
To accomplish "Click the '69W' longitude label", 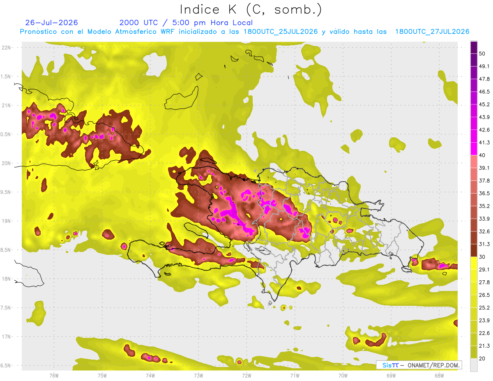I will point(391,375).
